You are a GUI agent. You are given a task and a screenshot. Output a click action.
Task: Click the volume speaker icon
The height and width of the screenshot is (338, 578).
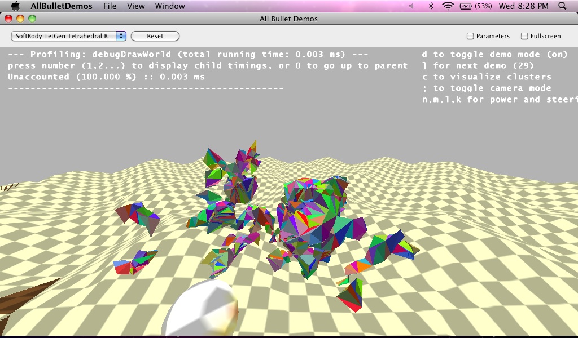coord(411,6)
